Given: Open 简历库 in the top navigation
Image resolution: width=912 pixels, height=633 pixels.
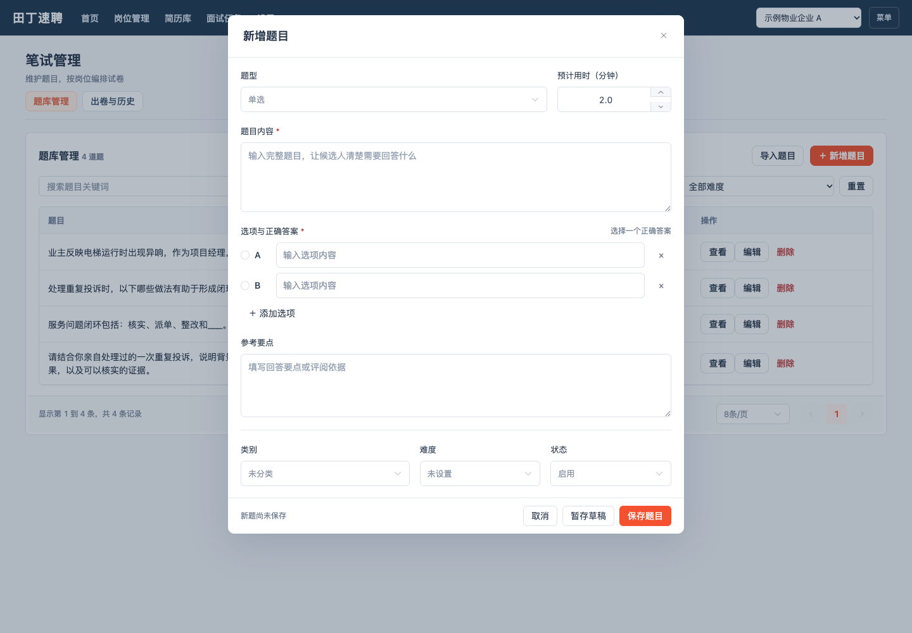Looking at the screenshot, I should pyautogui.click(x=178, y=18).
